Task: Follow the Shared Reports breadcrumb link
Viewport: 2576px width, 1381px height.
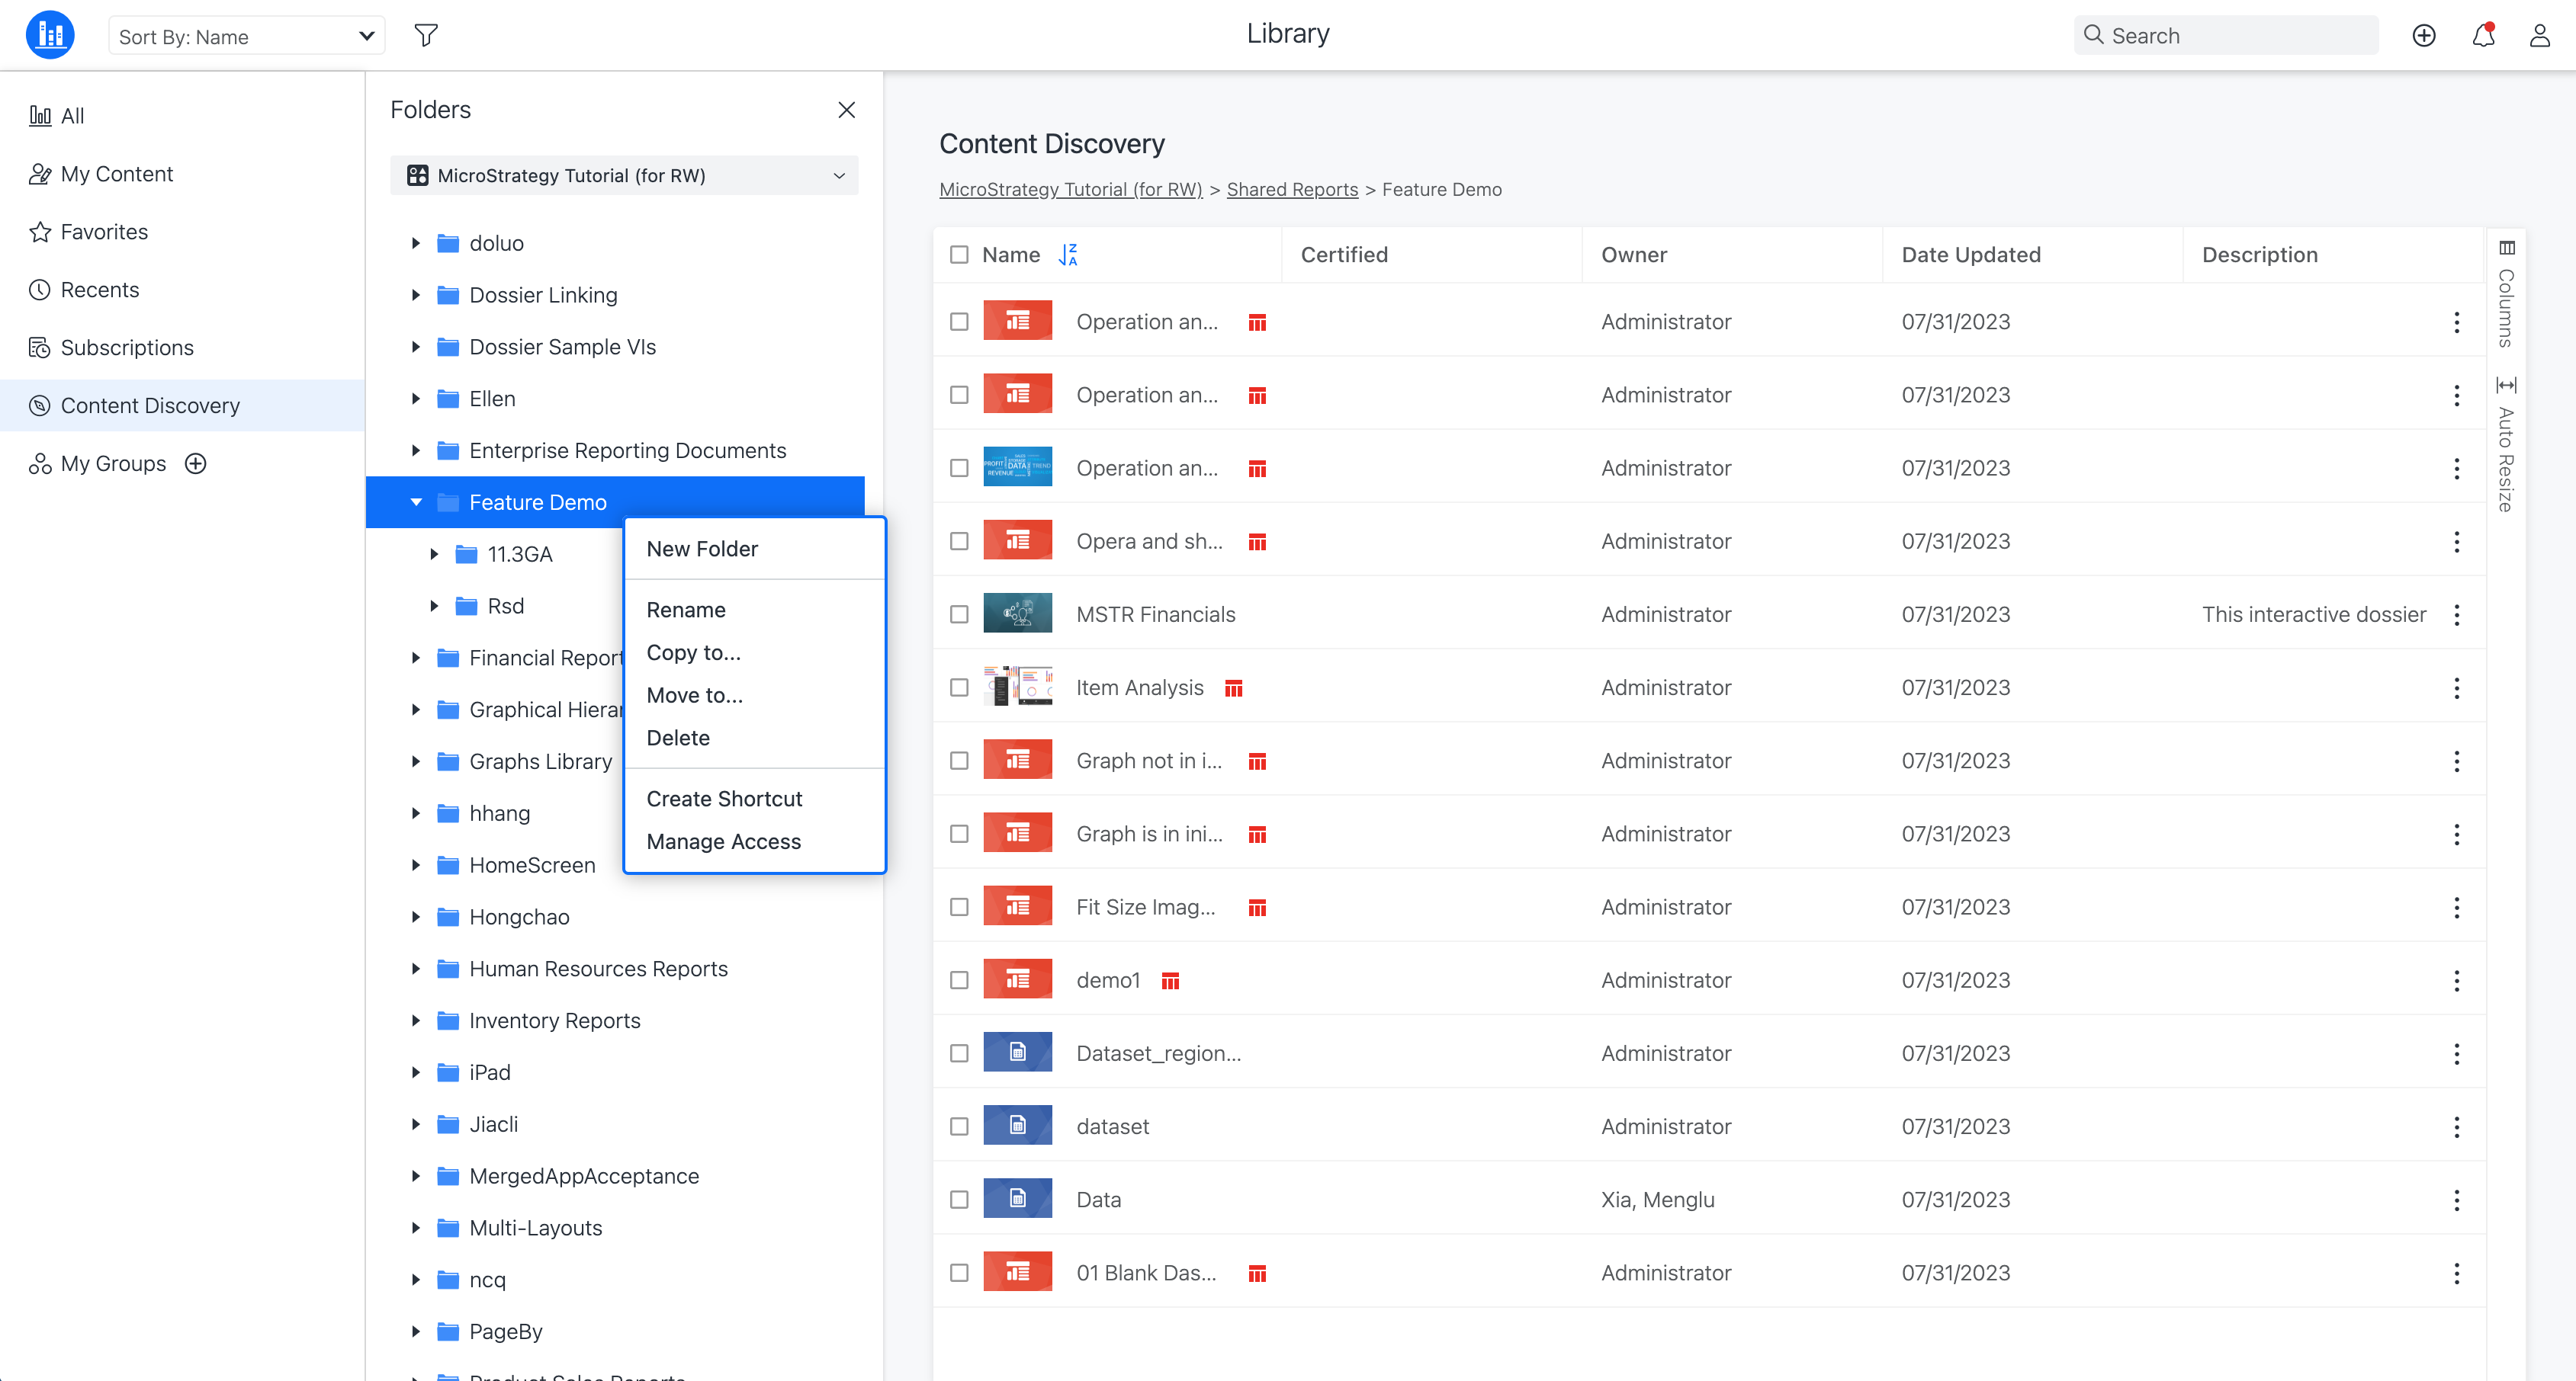Action: coord(1292,190)
